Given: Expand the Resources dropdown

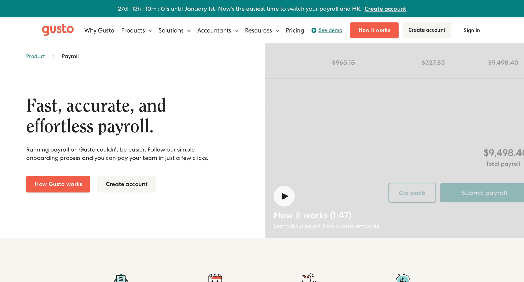Looking at the screenshot, I should coord(262,30).
